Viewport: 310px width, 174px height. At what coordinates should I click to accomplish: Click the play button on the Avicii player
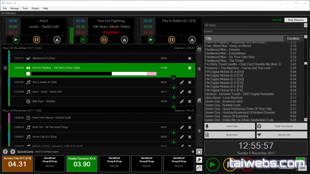[x=16, y=39]
